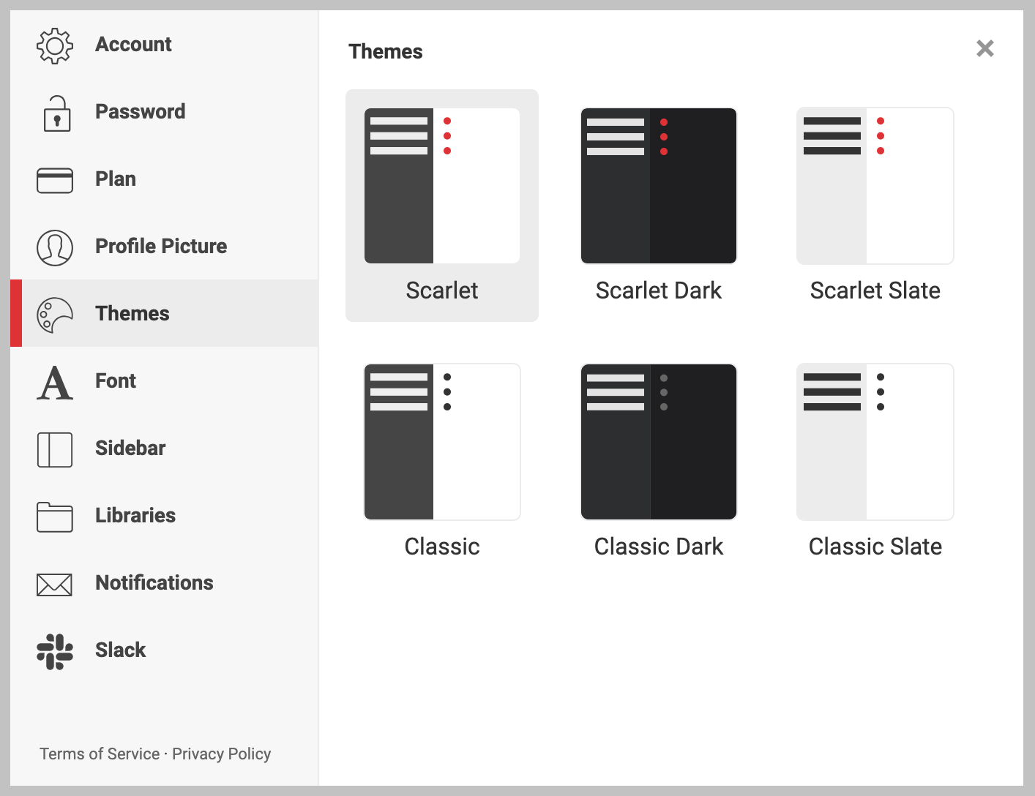
Task: Click the Account gear icon
Action: [x=55, y=46]
